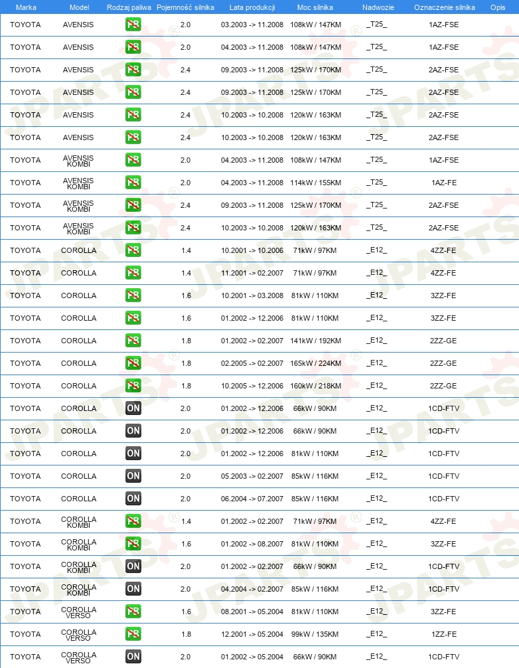Click the PB fuel icon for Avensis 03.2003 row
This screenshot has height=668, width=519.
click(133, 25)
